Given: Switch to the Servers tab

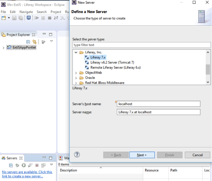Looking at the screenshot, I should click(x=12, y=158).
